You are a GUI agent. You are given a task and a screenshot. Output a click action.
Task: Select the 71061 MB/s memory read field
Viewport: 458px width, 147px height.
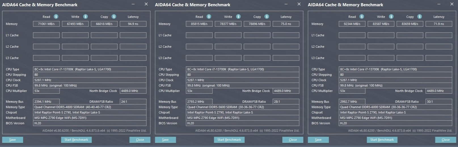(x=46, y=24)
